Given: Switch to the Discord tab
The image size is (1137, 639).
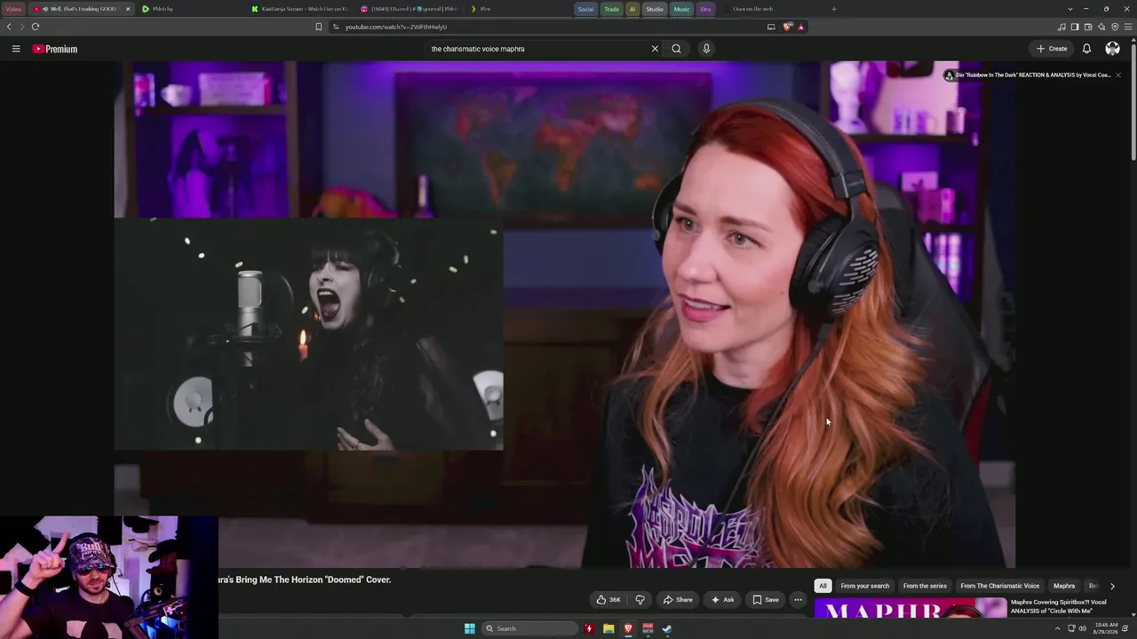Looking at the screenshot, I should [410, 9].
